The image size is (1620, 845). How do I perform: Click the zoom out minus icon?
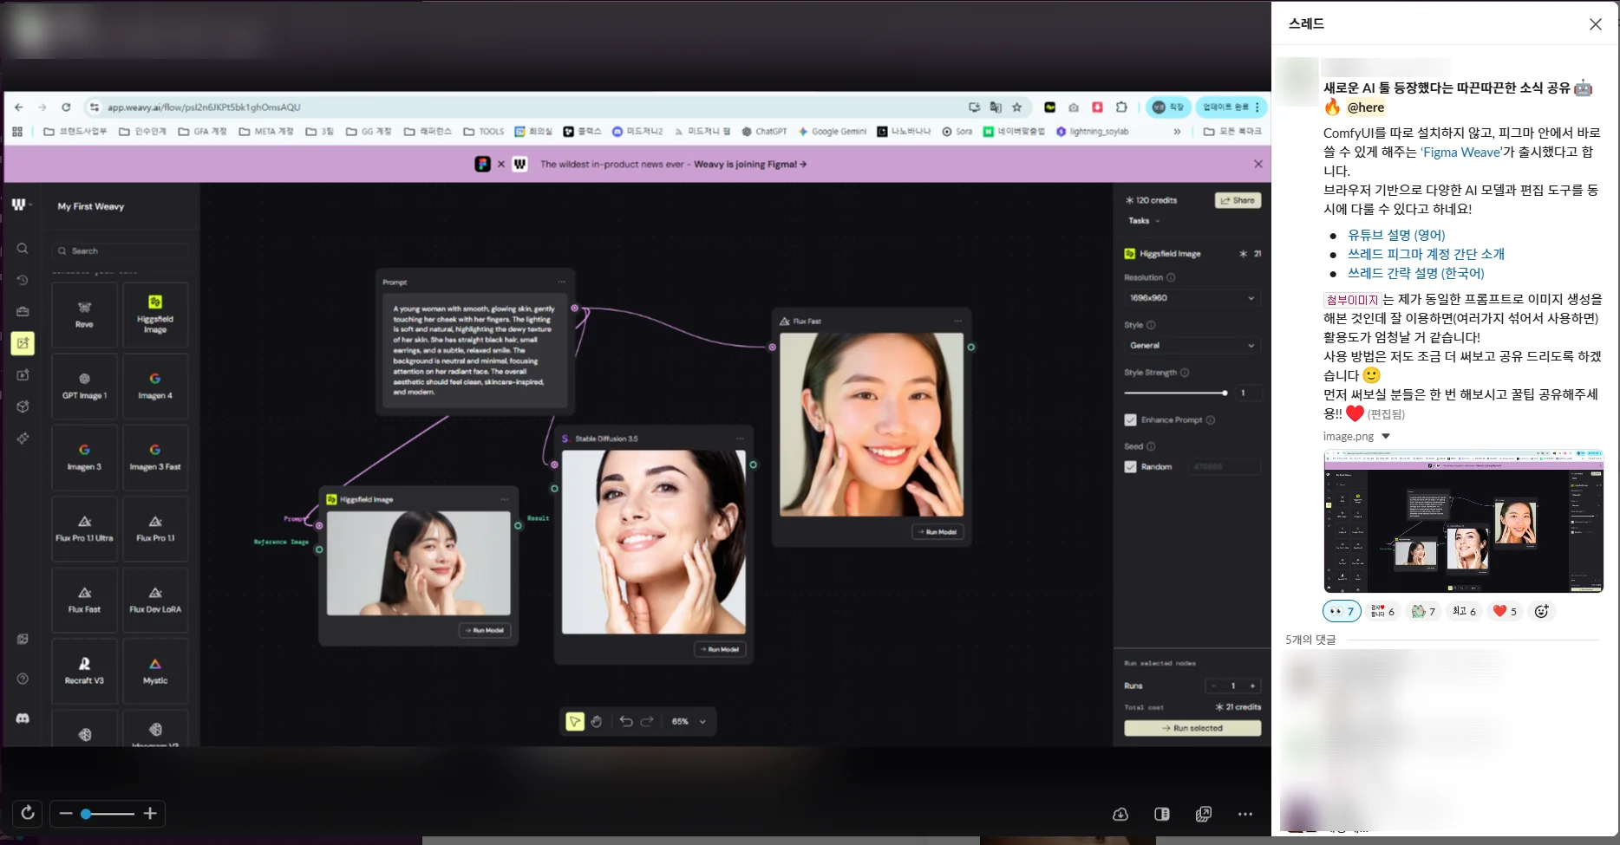coord(66,814)
